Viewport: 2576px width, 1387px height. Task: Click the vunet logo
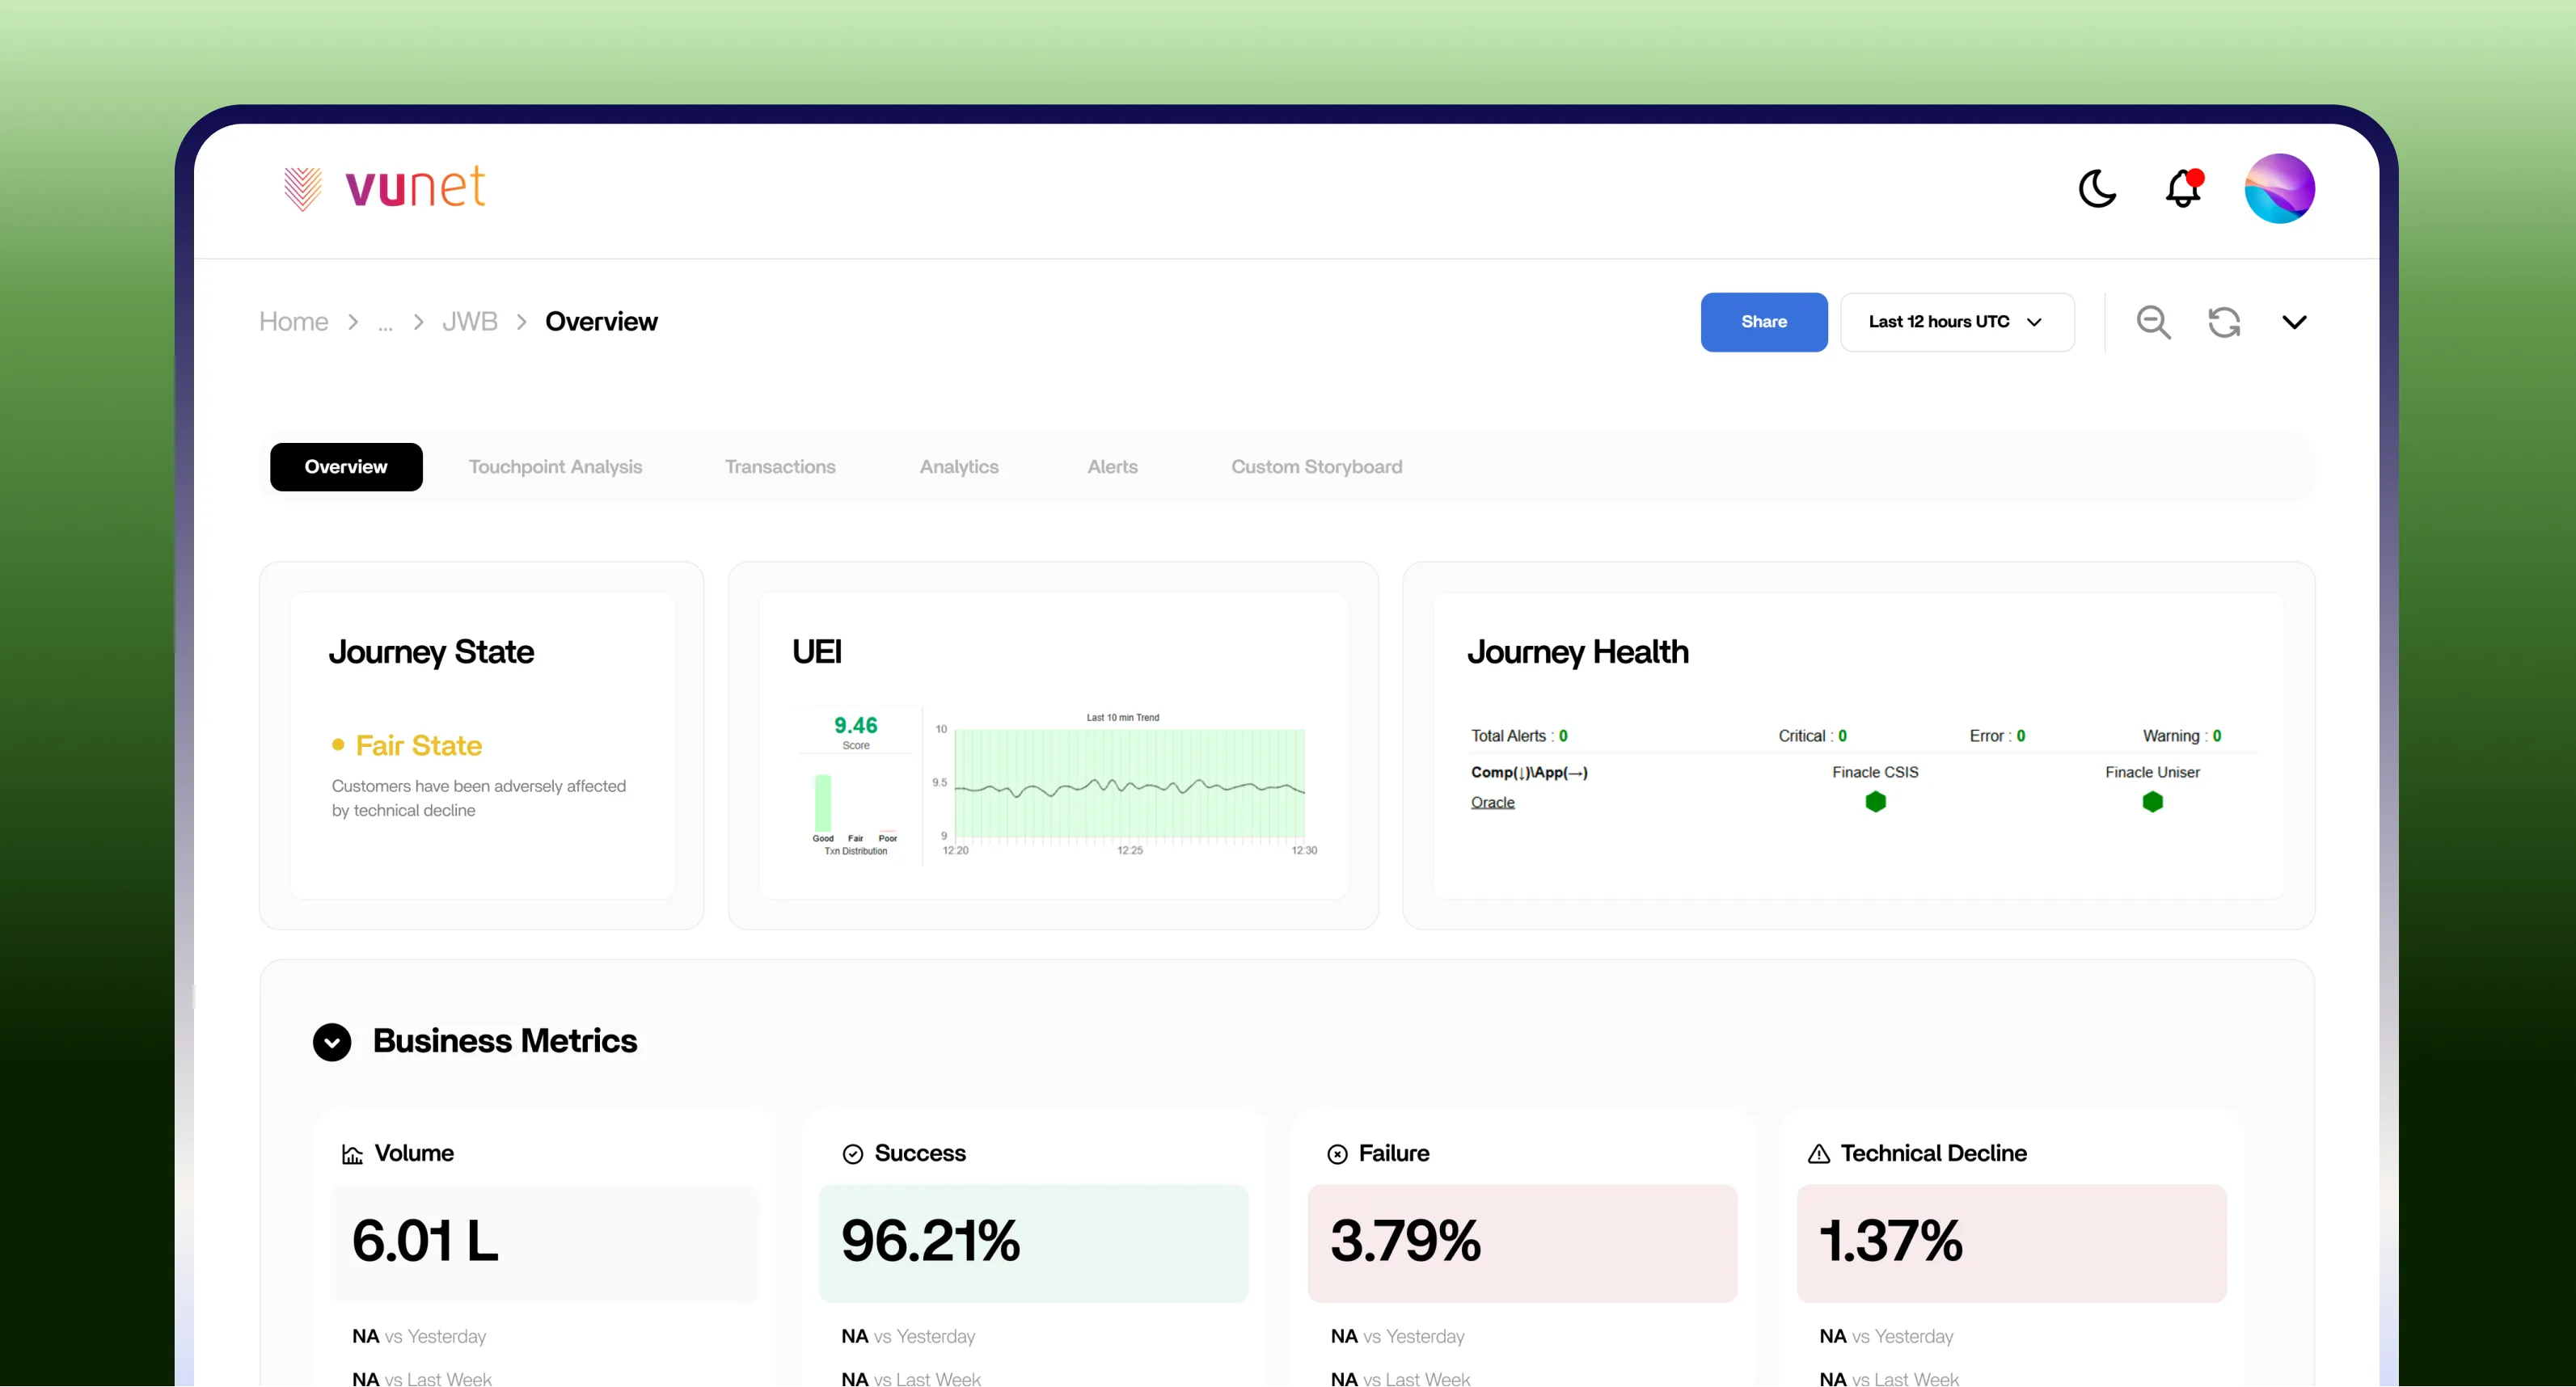click(385, 188)
